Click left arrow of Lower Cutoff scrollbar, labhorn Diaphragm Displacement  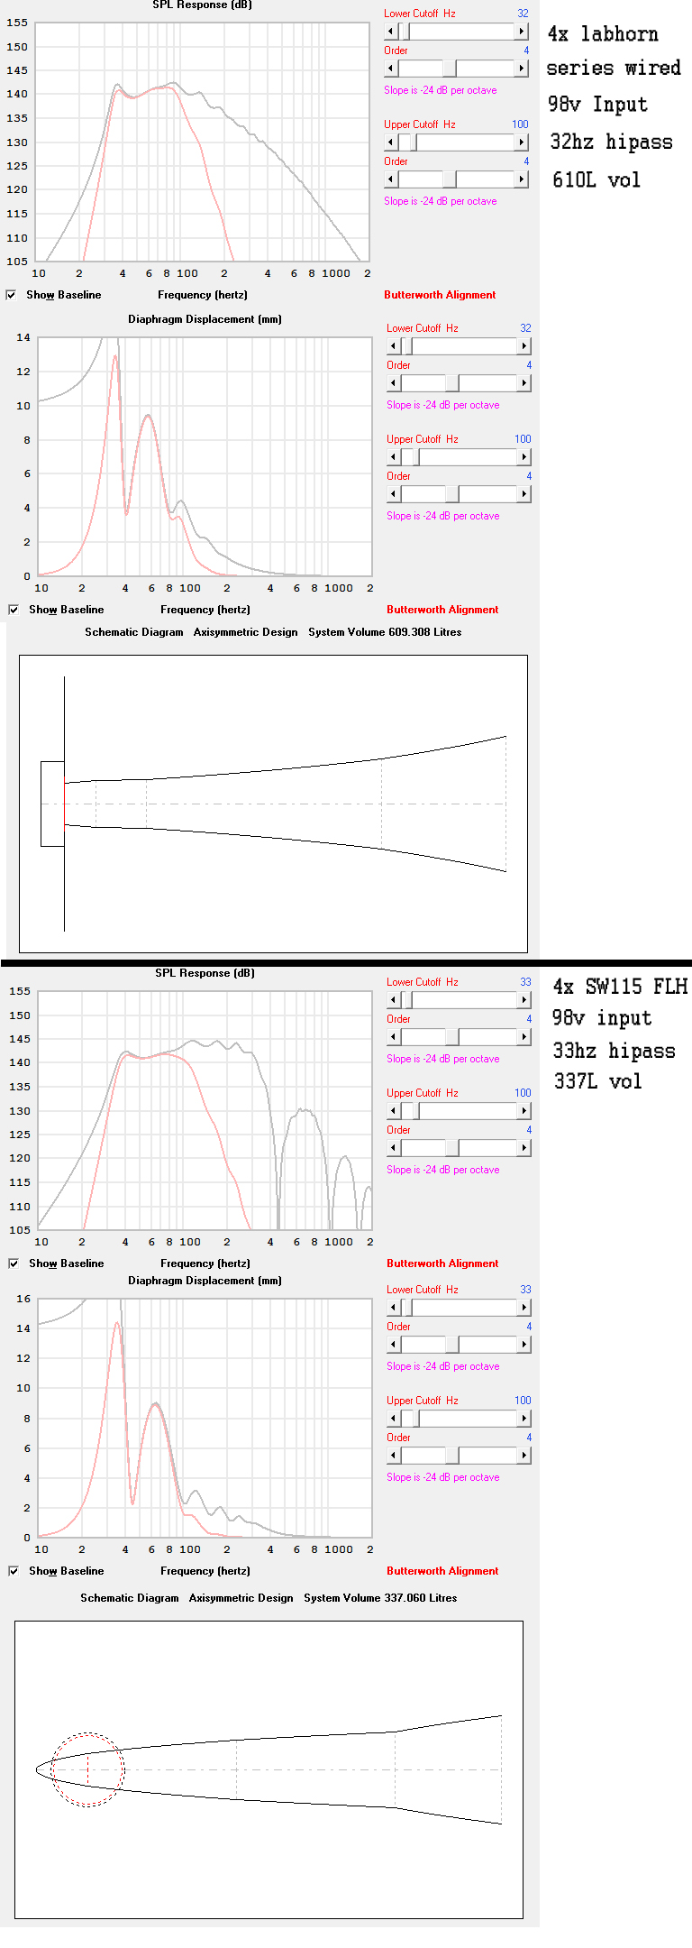click(393, 346)
